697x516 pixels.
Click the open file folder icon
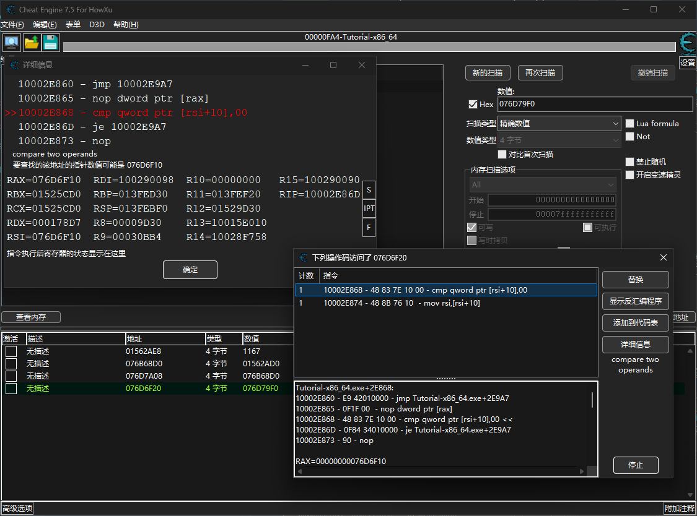[x=31, y=43]
